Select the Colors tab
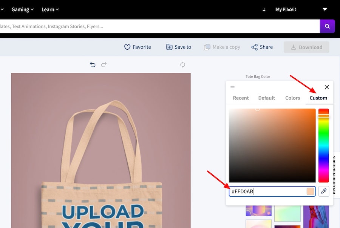Viewport: 340px width, 228px height. tap(292, 98)
